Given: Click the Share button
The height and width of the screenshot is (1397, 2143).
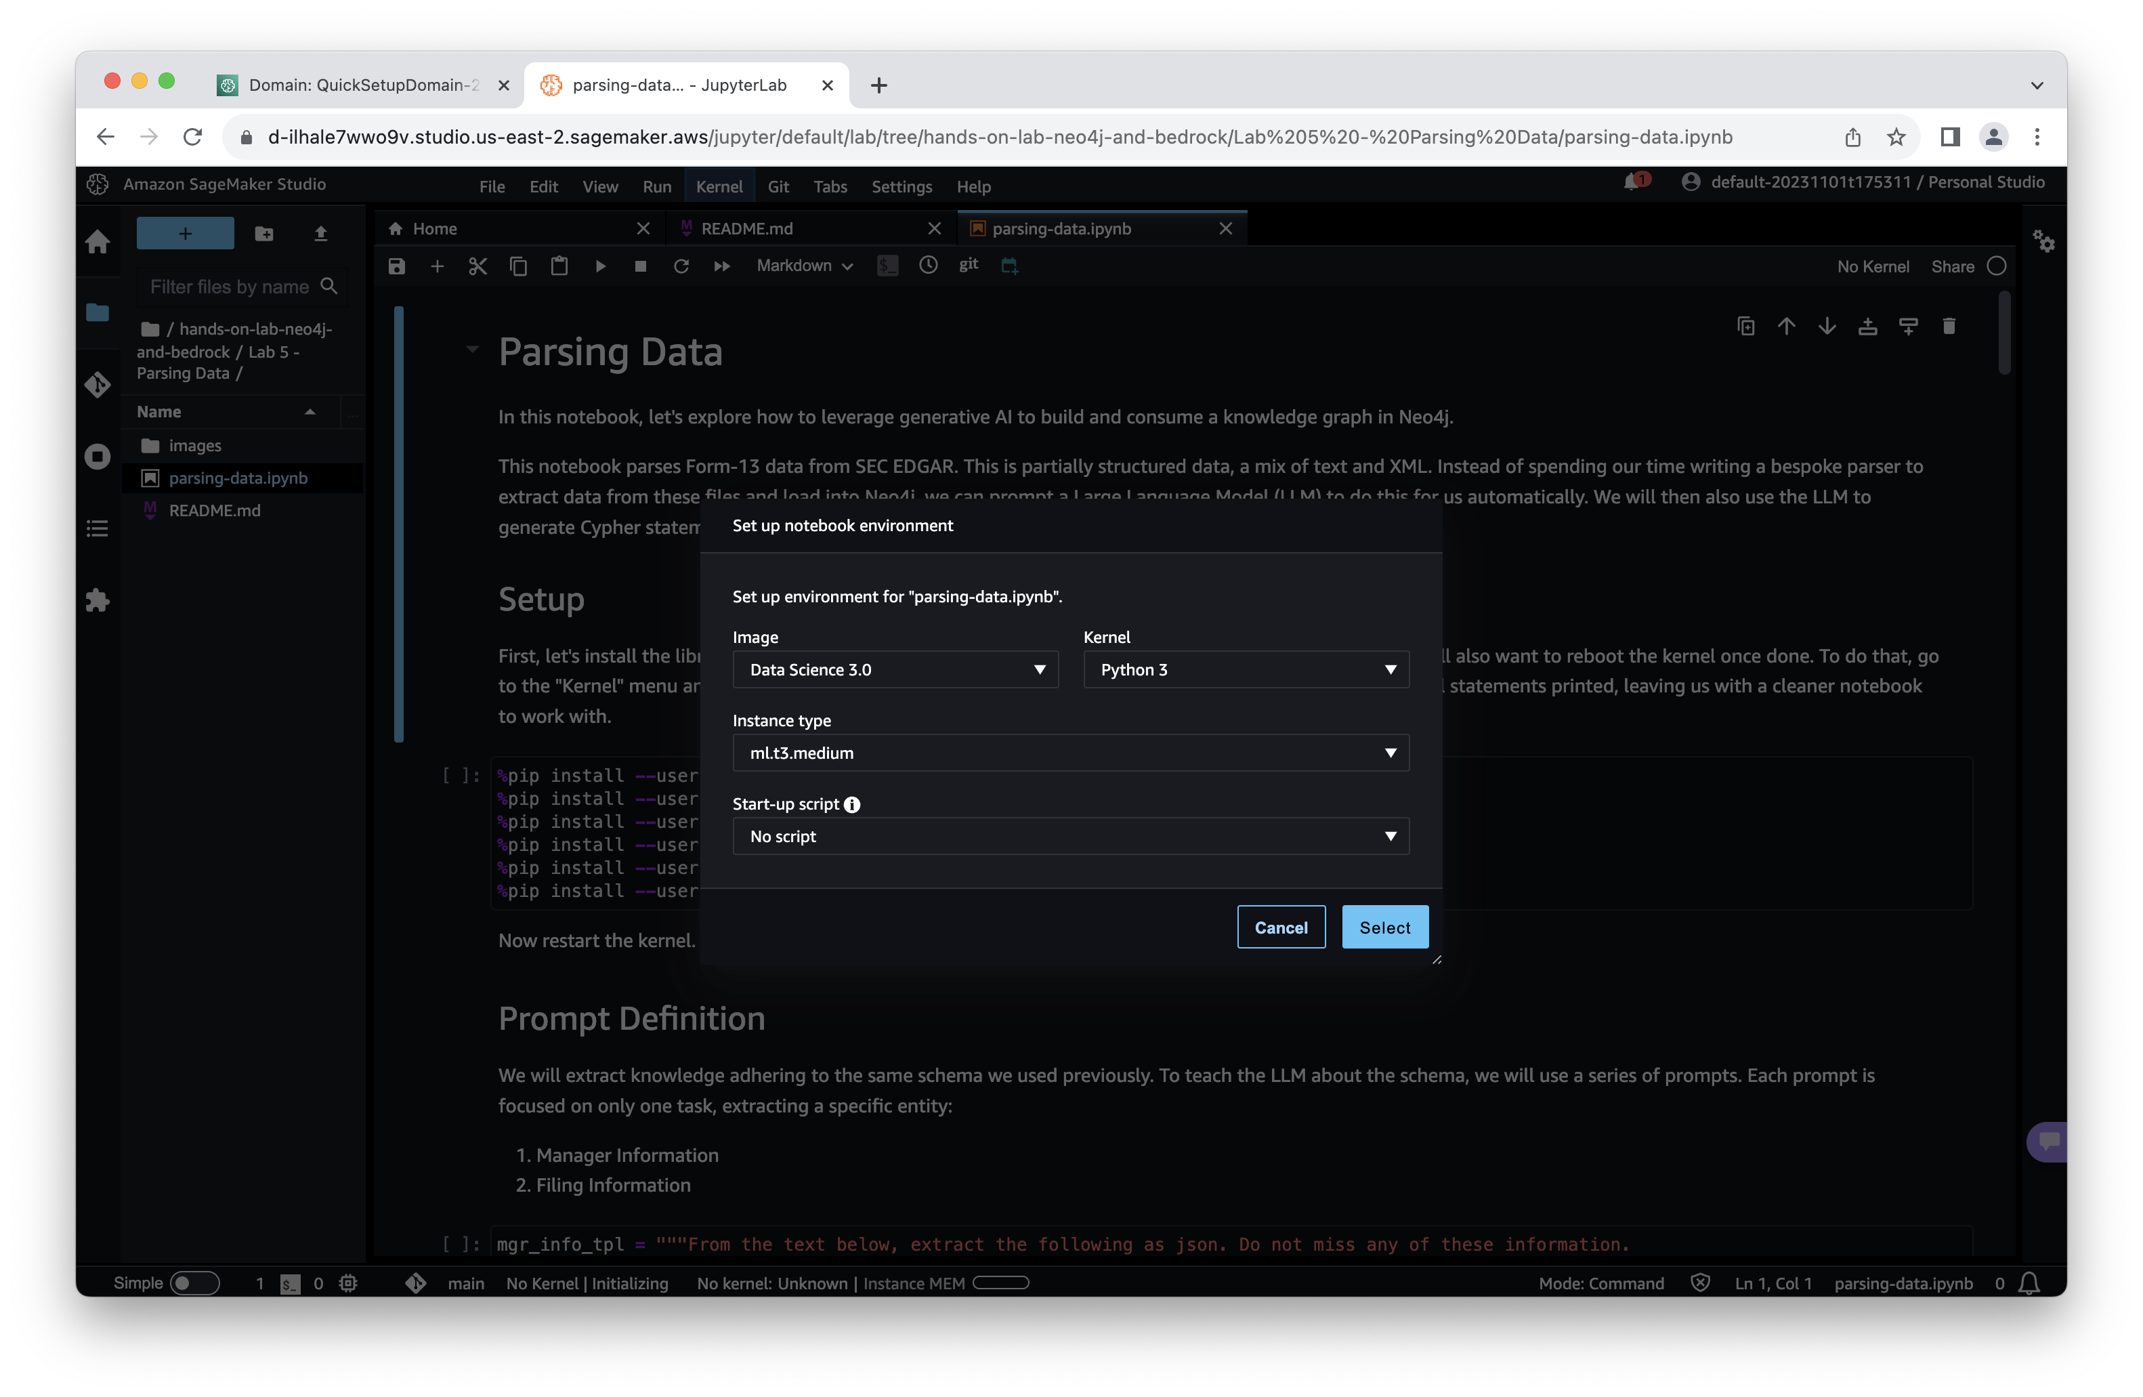Looking at the screenshot, I should pyautogui.click(x=1952, y=267).
